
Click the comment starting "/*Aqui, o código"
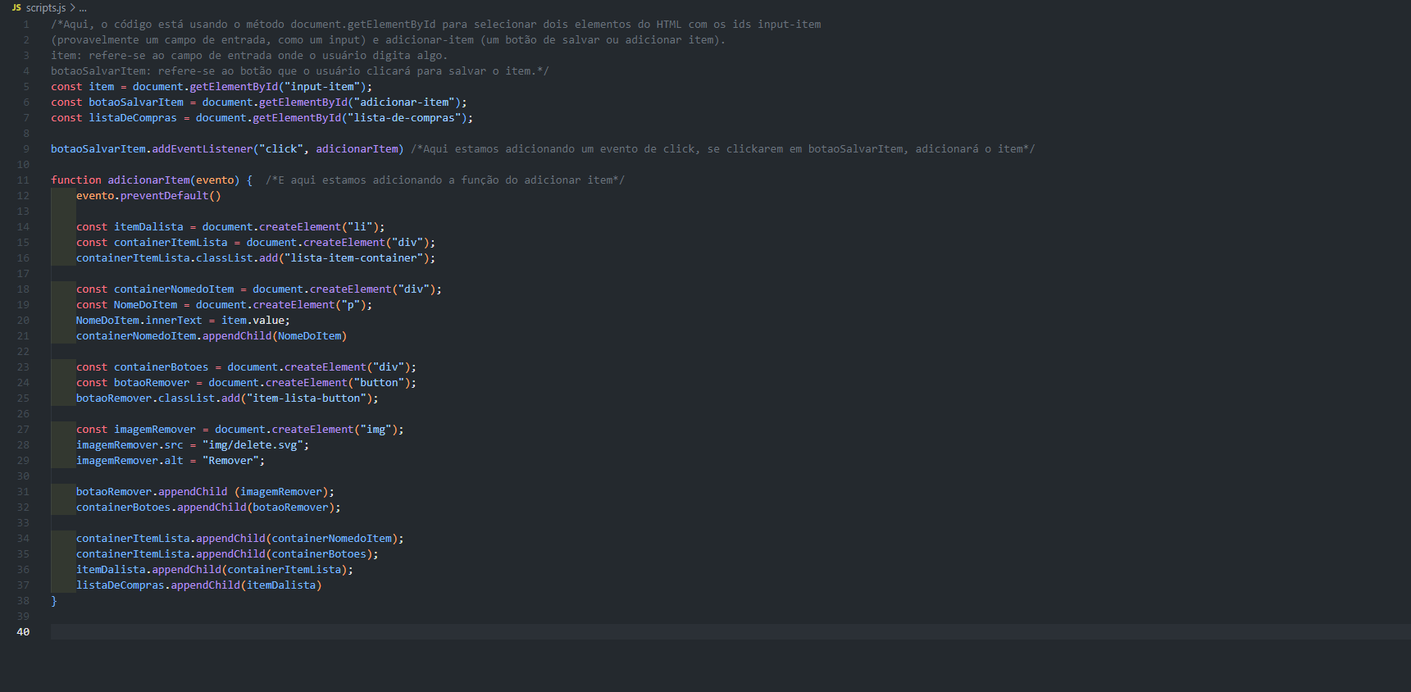coord(436,25)
